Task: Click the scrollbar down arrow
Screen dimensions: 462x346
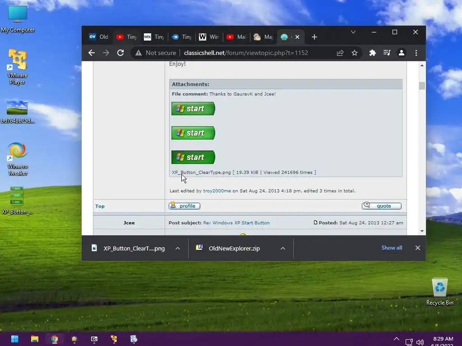Action: point(422,231)
